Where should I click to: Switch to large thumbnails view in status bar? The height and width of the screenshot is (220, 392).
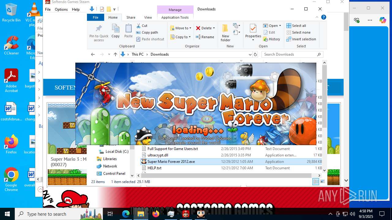(x=322, y=182)
